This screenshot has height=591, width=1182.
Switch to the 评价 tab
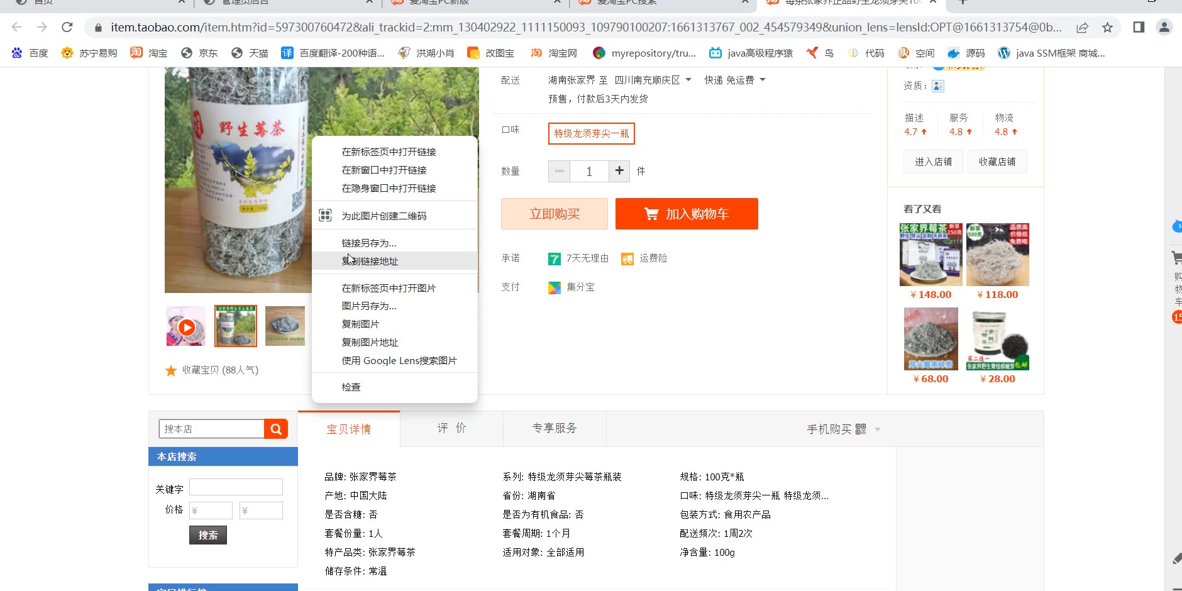click(451, 428)
